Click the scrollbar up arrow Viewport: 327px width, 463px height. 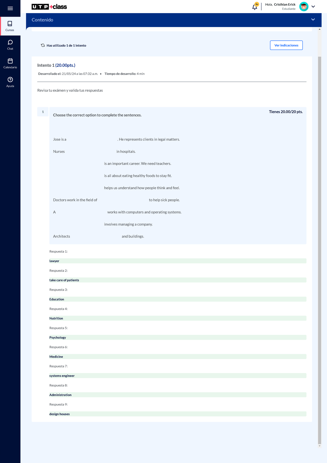coord(319,29)
